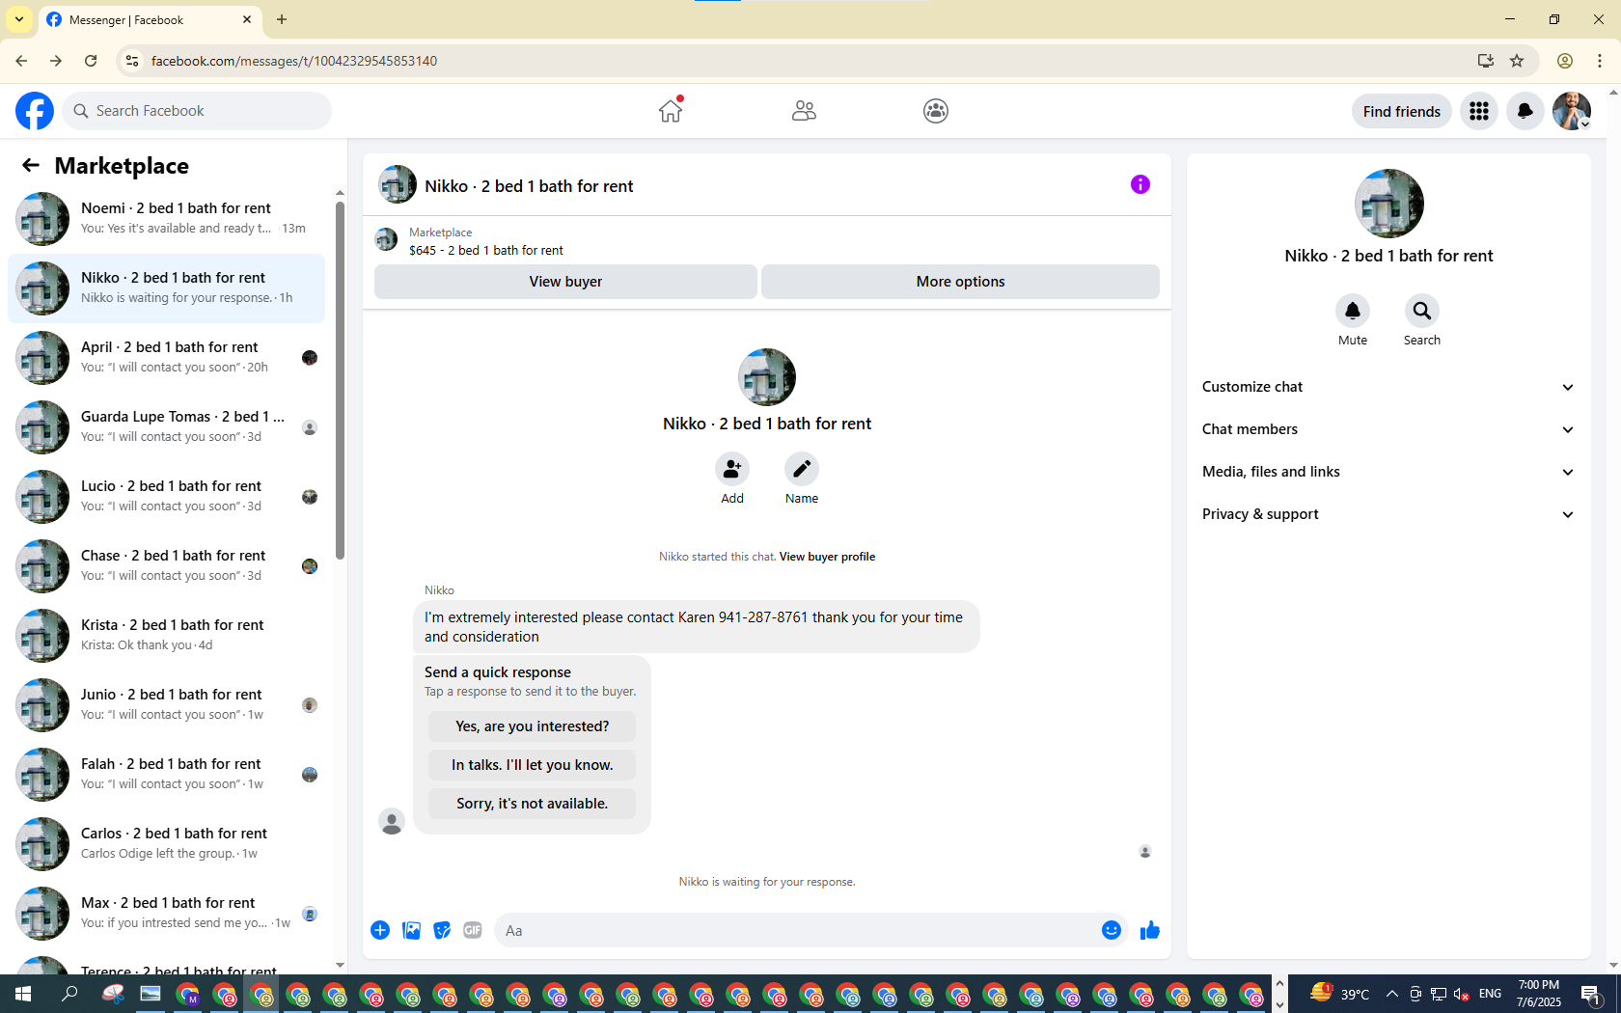Open a new browser tab
The width and height of the screenshot is (1621, 1013).
point(282,19)
